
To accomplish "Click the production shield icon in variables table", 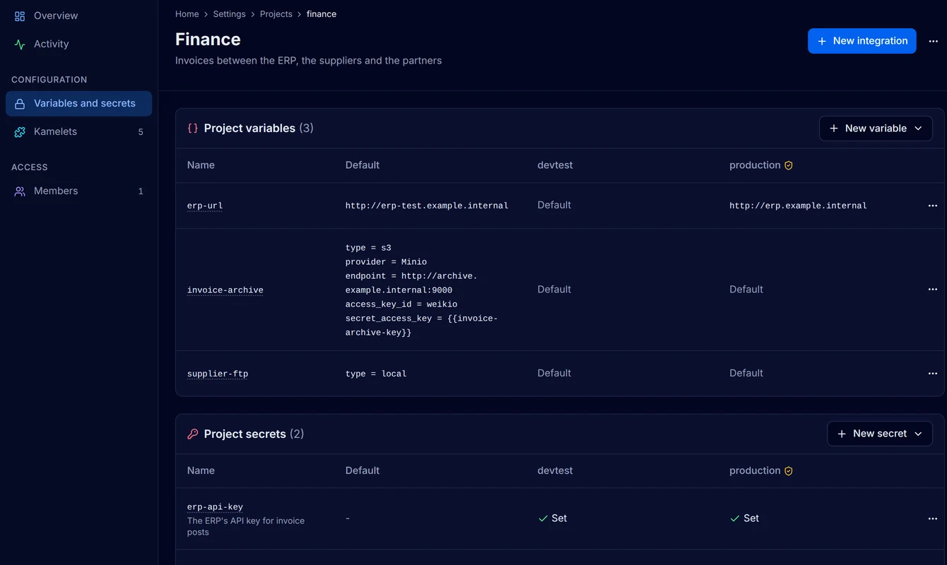I will pos(789,165).
